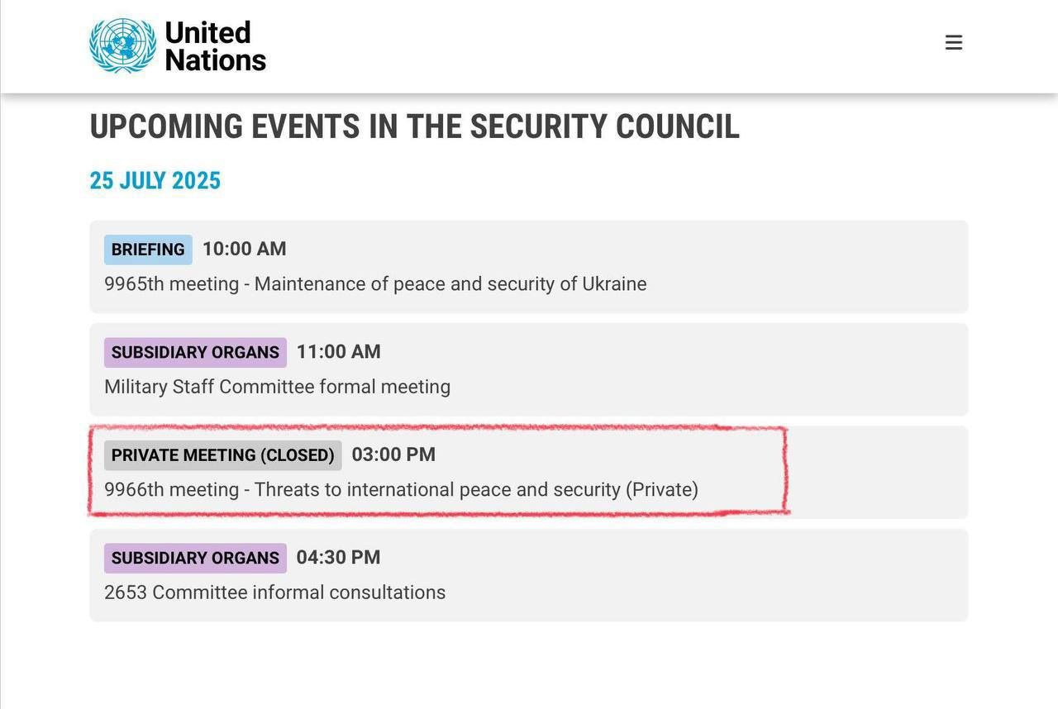
Task: Open 2653 Committee informal consultations entry
Action: pos(274,592)
